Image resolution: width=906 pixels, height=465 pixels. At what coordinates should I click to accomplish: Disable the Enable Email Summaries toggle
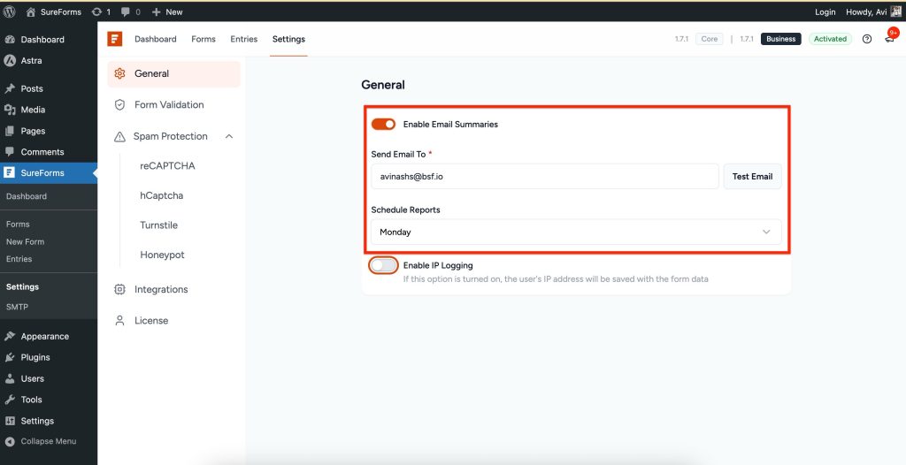click(383, 124)
